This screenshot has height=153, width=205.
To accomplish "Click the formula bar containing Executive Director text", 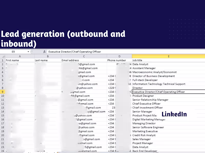I will [x=126, y=52].
